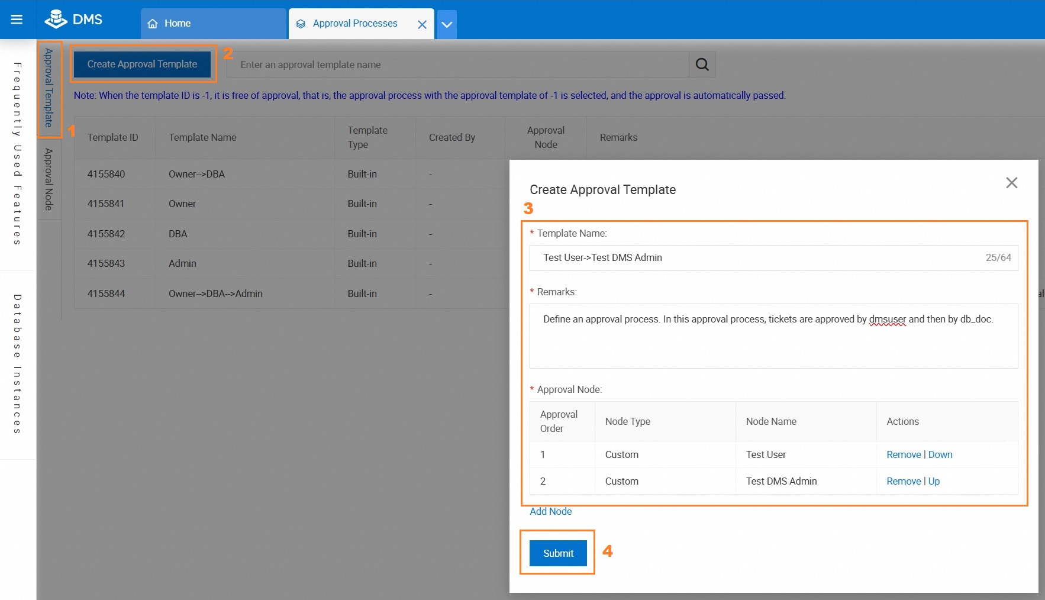Click the Owner-->DBA template name
Screen dimensions: 1045x600
(196, 174)
